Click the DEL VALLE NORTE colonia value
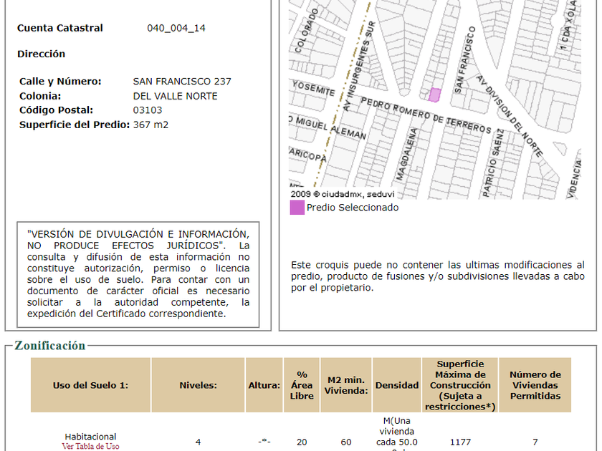602x451 pixels. point(175,96)
